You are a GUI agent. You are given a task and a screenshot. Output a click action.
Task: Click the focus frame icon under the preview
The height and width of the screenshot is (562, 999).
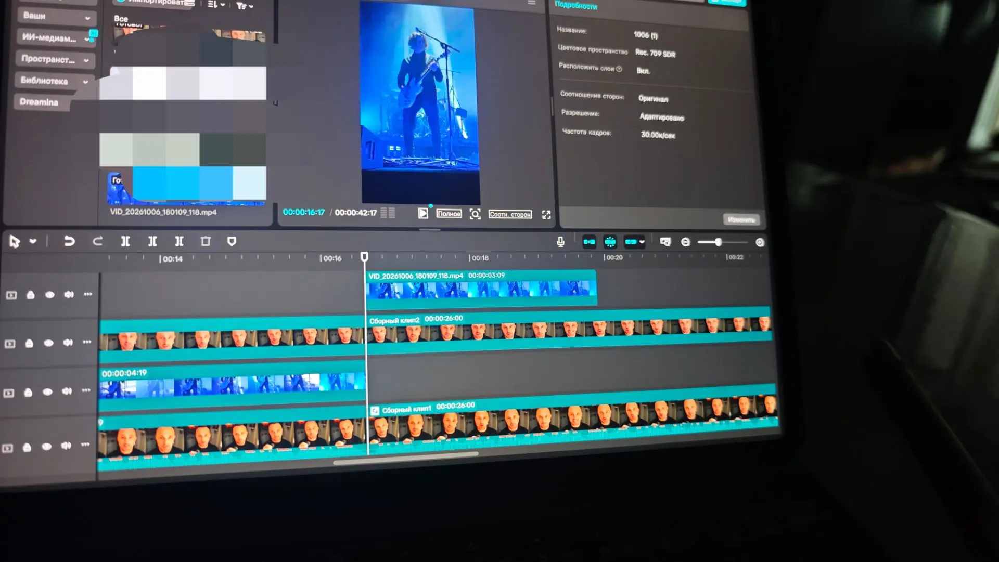pos(475,214)
